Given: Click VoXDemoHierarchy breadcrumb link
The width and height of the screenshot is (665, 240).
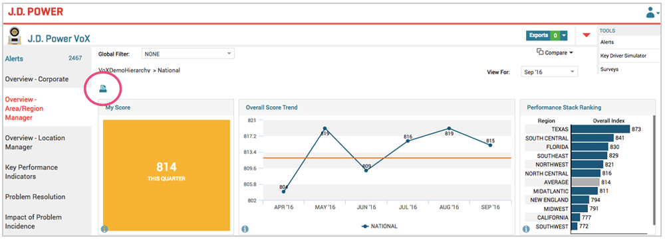Looking at the screenshot, I should pyautogui.click(x=124, y=70).
